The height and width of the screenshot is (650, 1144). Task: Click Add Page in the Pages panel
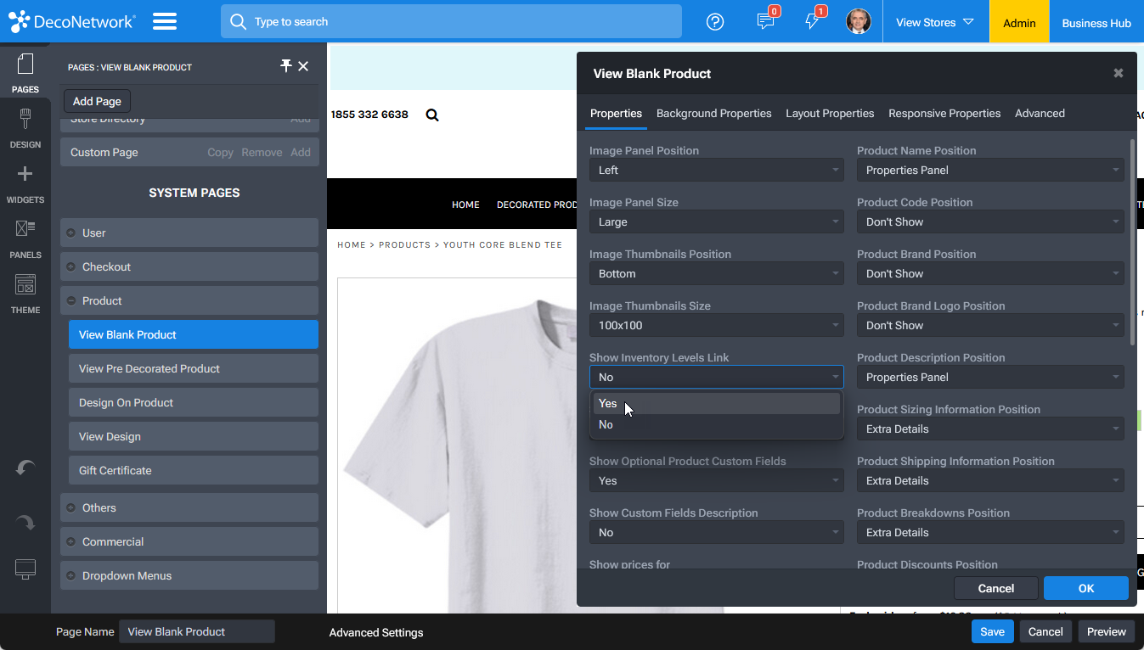click(x=96, y=100)
